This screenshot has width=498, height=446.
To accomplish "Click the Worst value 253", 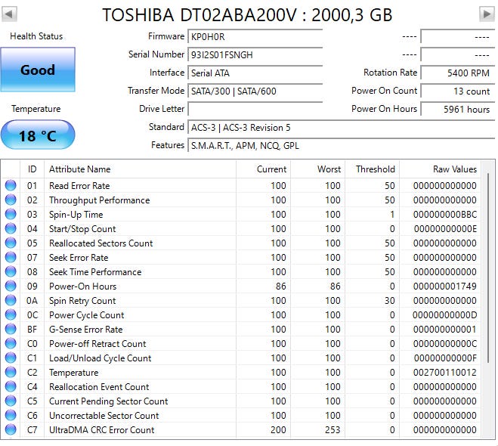I will [x=333, y=430].
